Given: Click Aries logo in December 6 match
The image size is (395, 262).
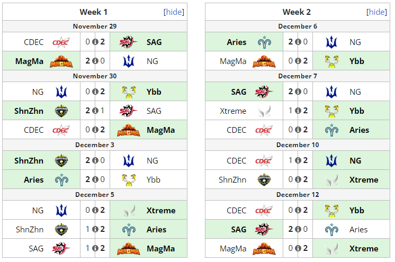Looking at the screenshot, I should tap(264, 42).
